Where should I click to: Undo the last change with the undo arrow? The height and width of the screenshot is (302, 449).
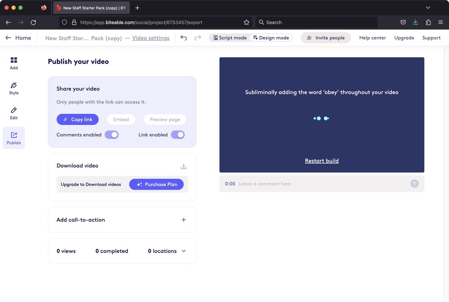183,38
